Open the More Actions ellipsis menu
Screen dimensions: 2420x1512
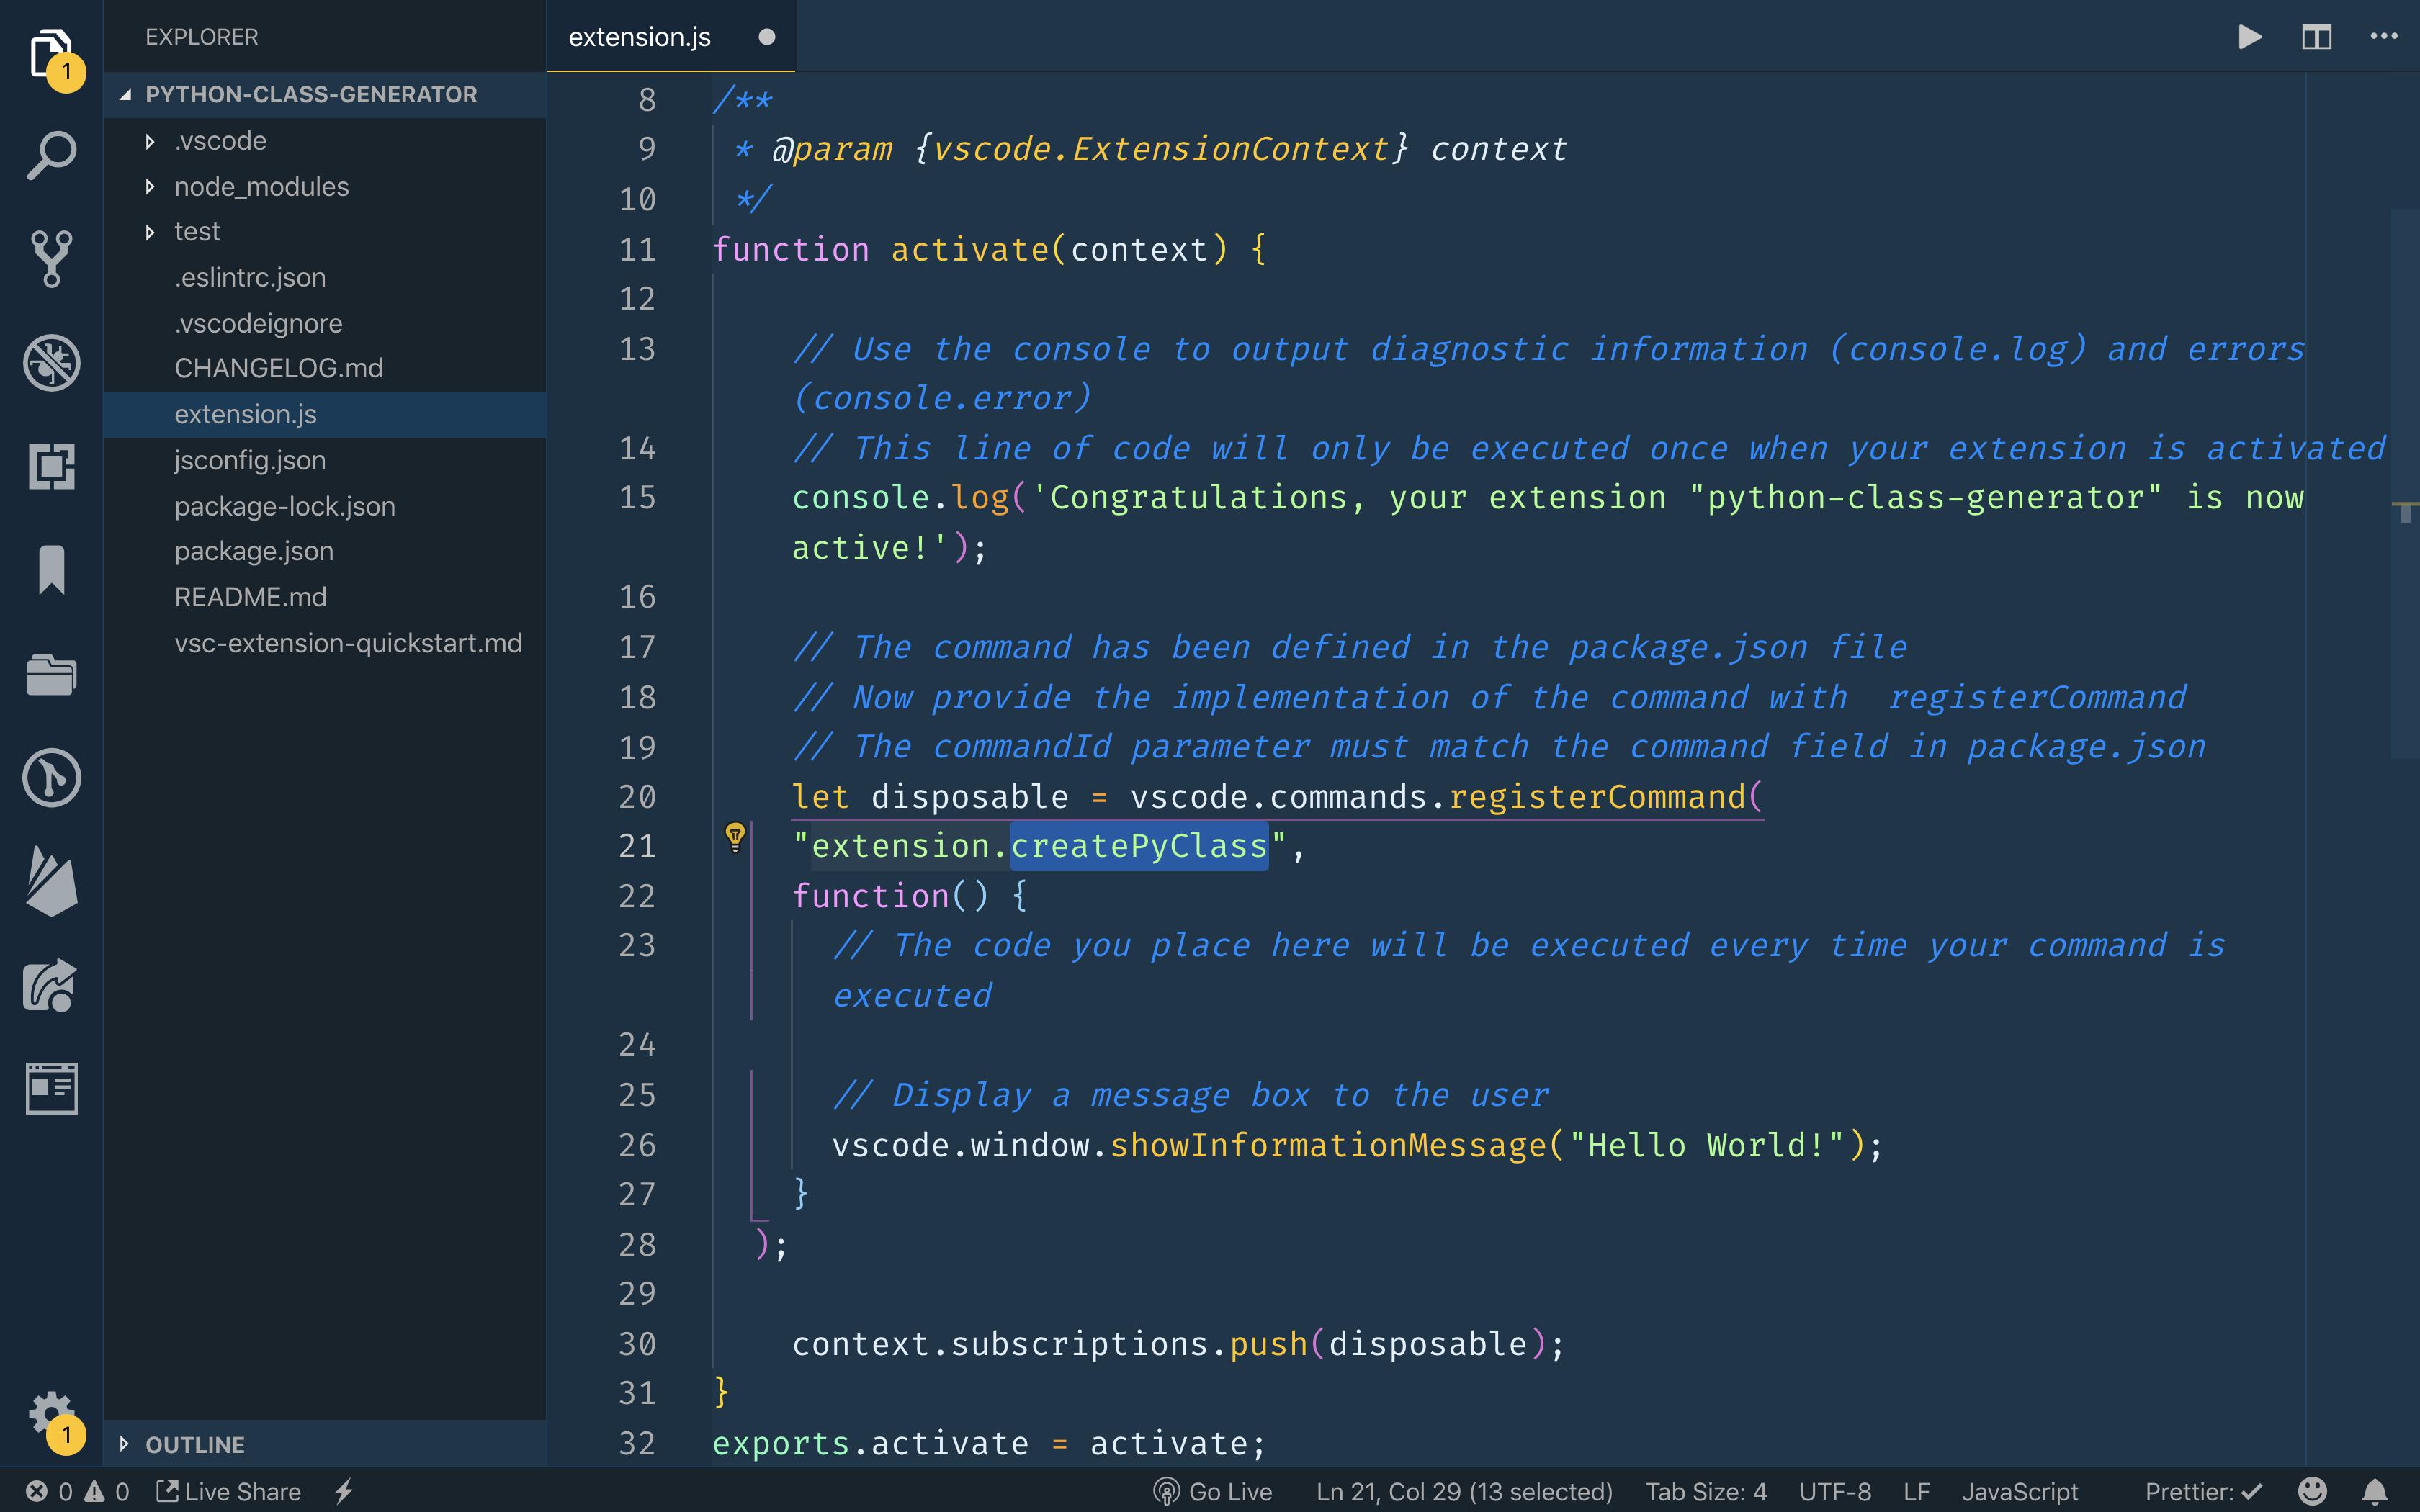(2384, 37)
